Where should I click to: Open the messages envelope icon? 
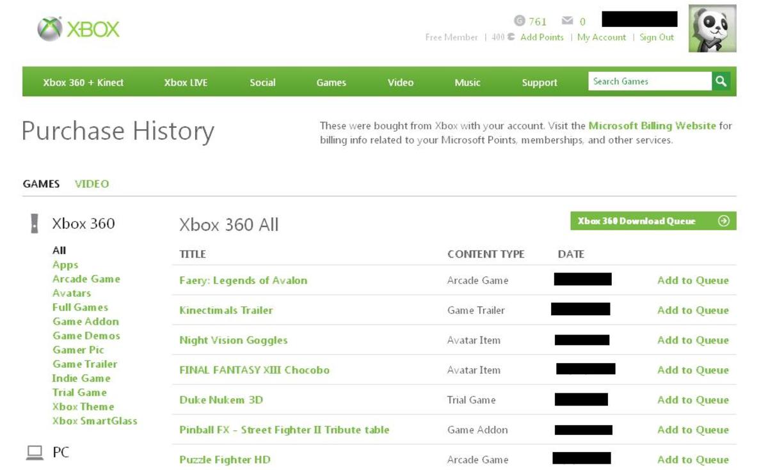pos(567,21)
